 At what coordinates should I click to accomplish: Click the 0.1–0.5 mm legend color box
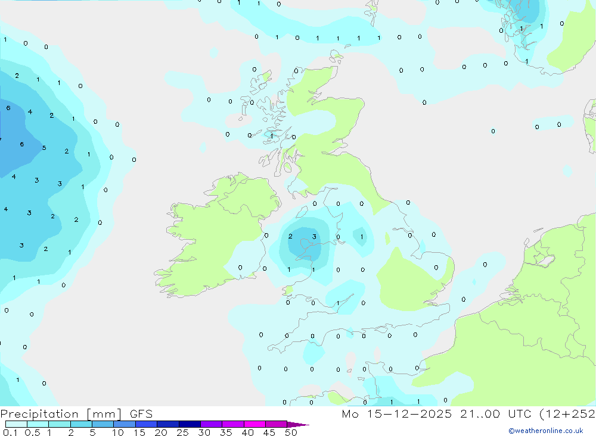[16, 424]
